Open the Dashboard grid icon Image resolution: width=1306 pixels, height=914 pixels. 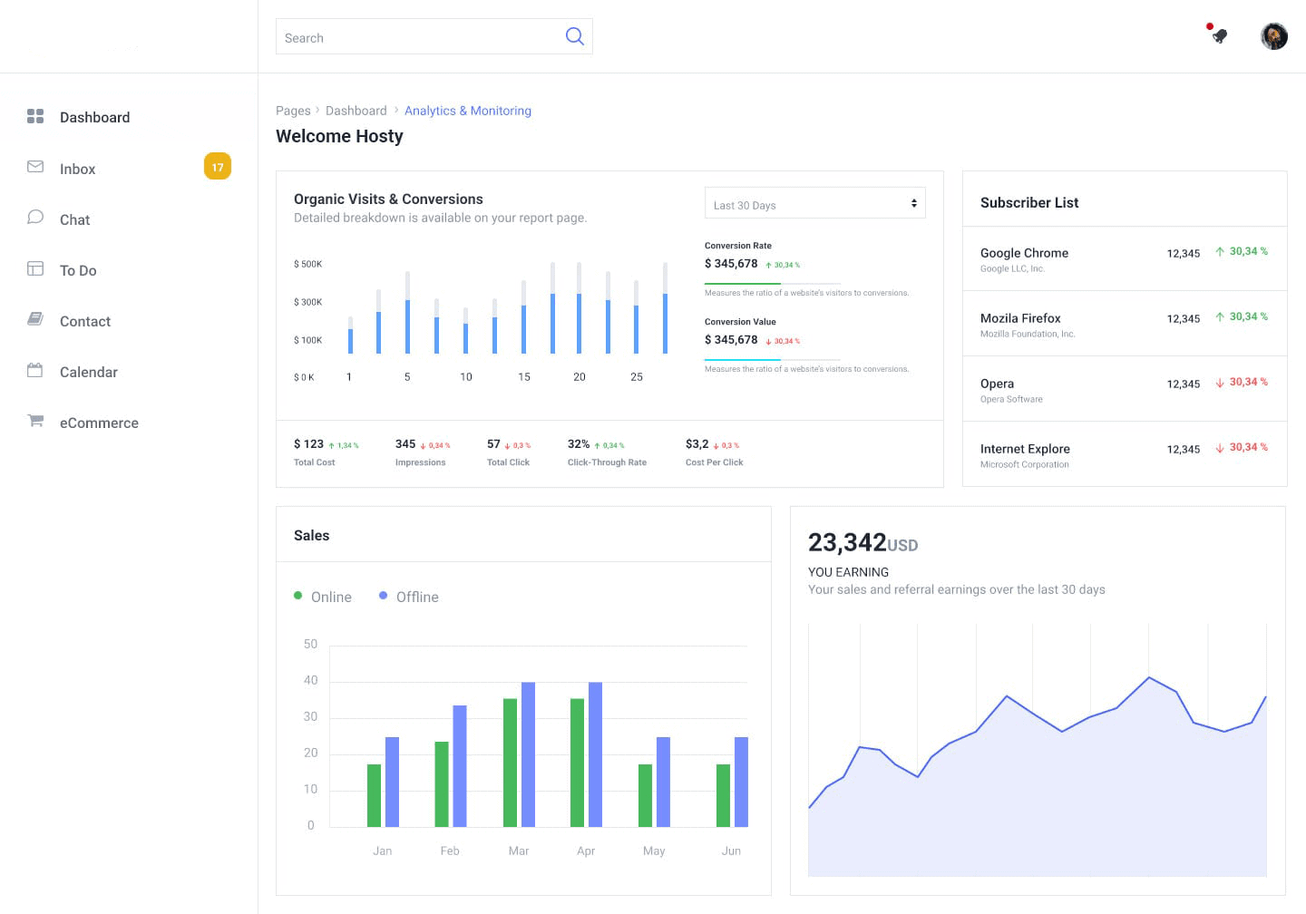34,116
